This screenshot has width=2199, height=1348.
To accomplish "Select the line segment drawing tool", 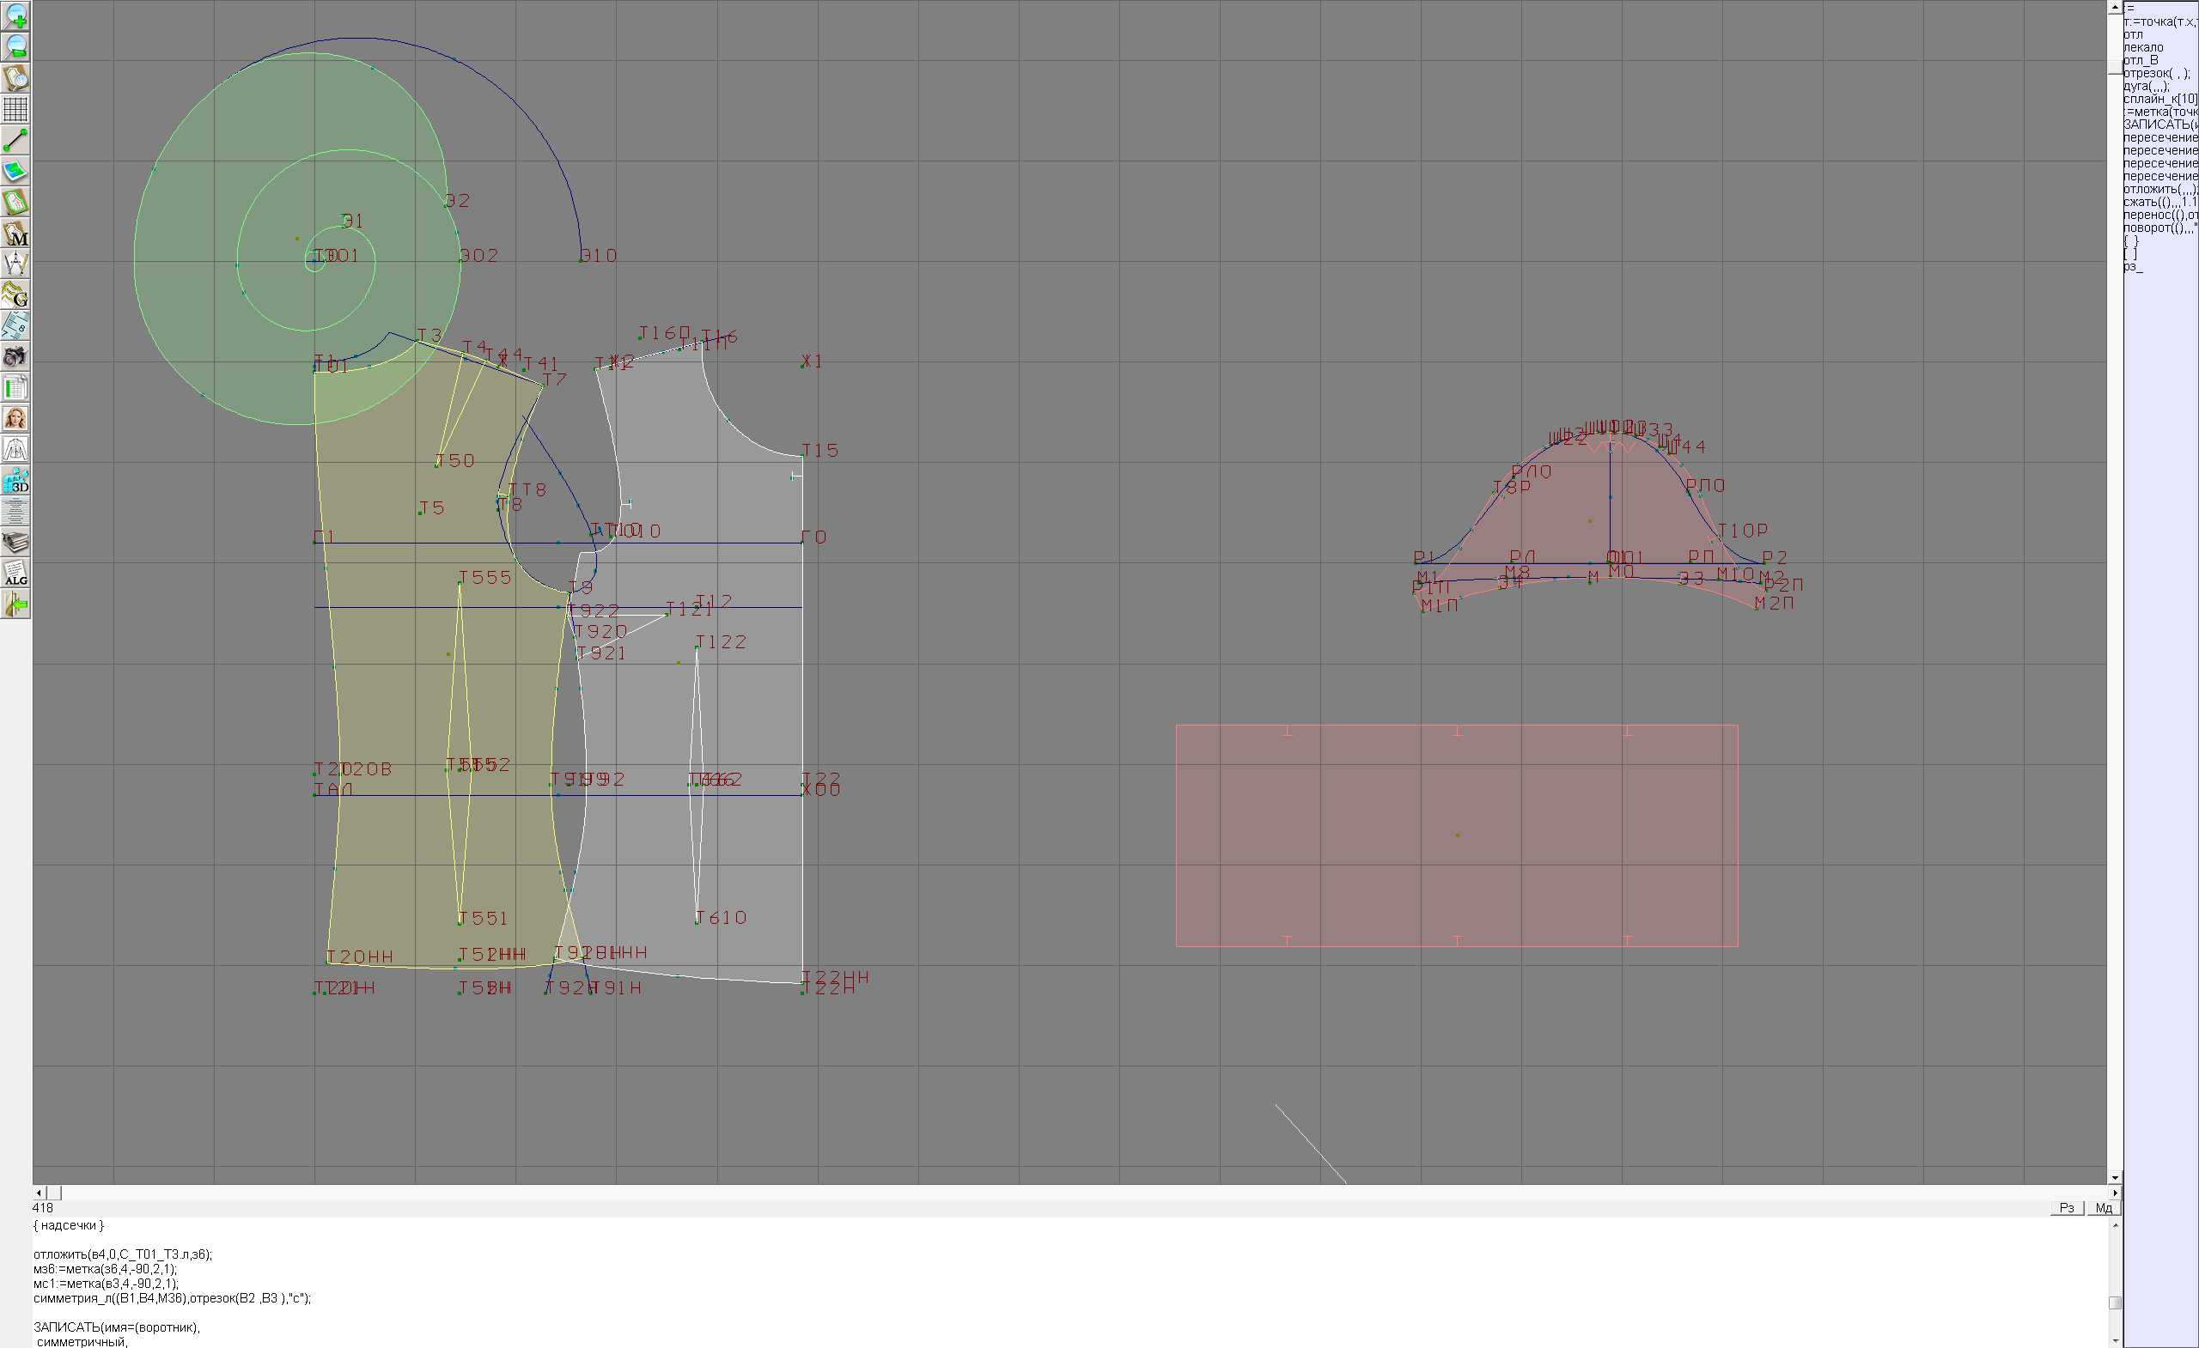I will coord(15,140).
